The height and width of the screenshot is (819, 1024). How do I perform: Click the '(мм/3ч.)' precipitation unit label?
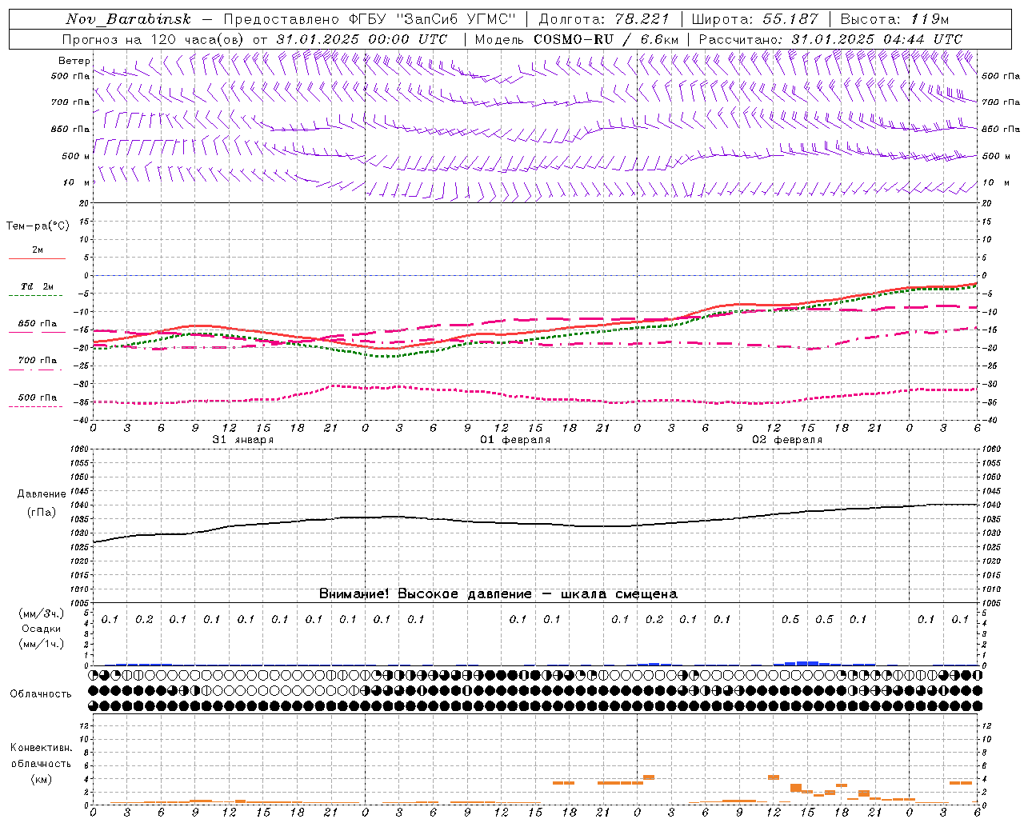41,613
